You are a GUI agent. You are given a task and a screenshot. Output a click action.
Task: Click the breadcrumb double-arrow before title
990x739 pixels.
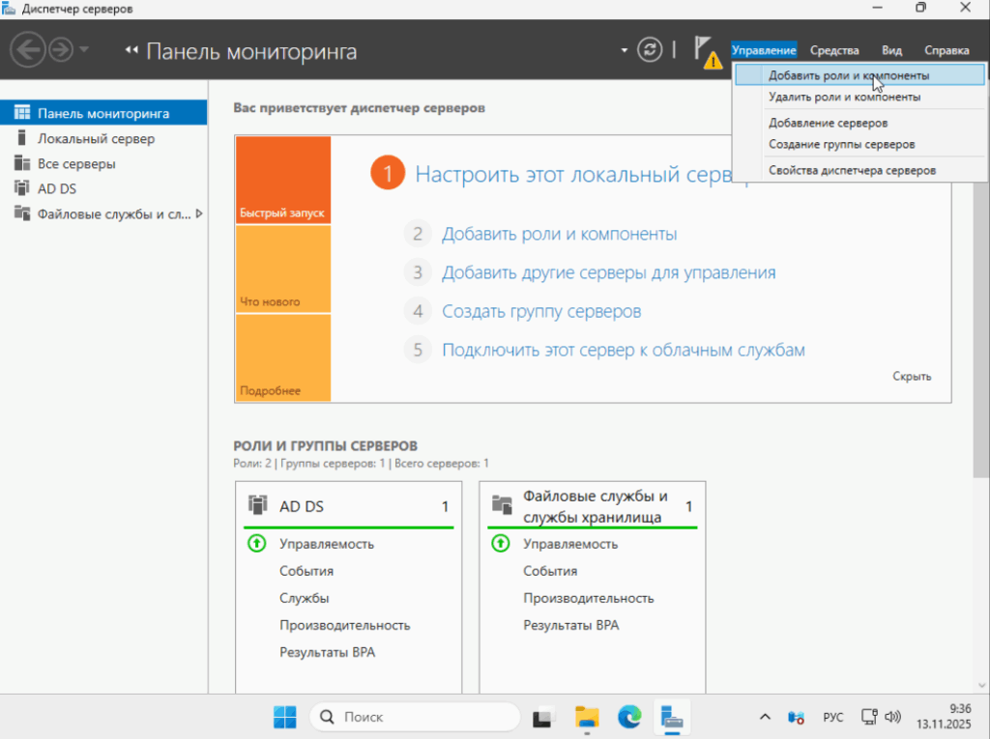coord(131,50)
